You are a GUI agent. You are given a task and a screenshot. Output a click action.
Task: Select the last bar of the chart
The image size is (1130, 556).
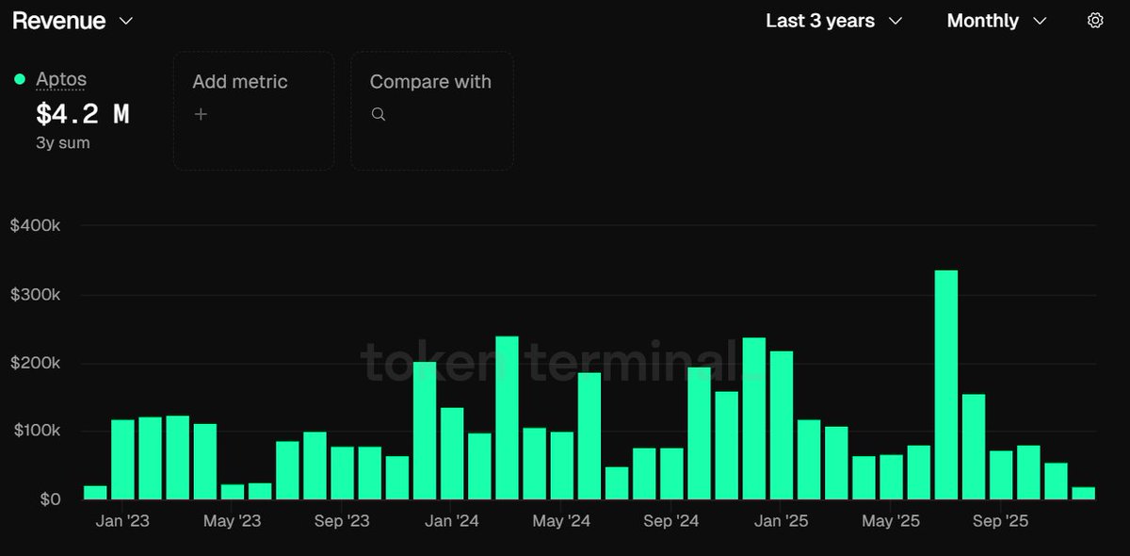tap(1083, 493)
